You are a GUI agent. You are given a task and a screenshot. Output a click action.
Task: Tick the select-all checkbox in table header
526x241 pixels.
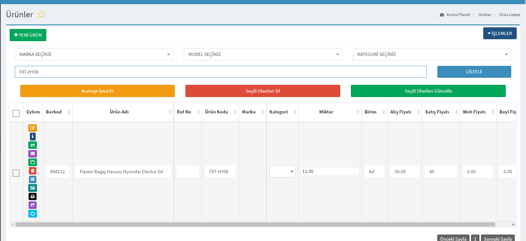pos(16,113)
